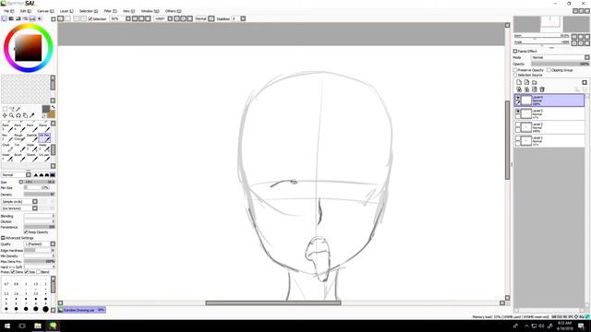Click the Redo toolbar button
The image size is (591, 332).
tap(67, 18)
